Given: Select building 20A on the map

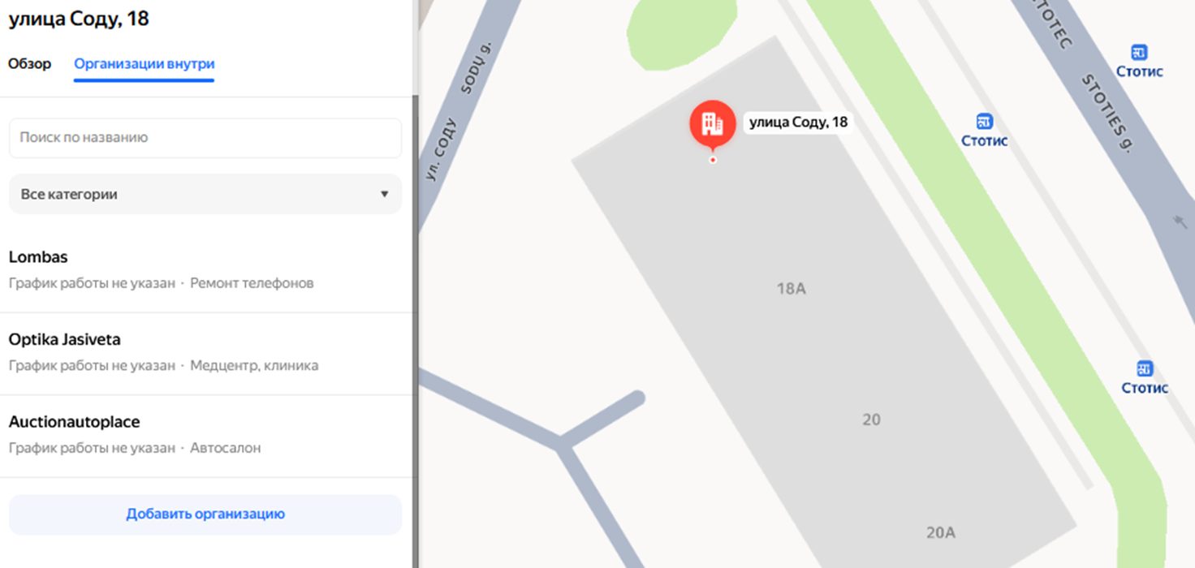Looking at the screenshot, I should pos(940,533).
